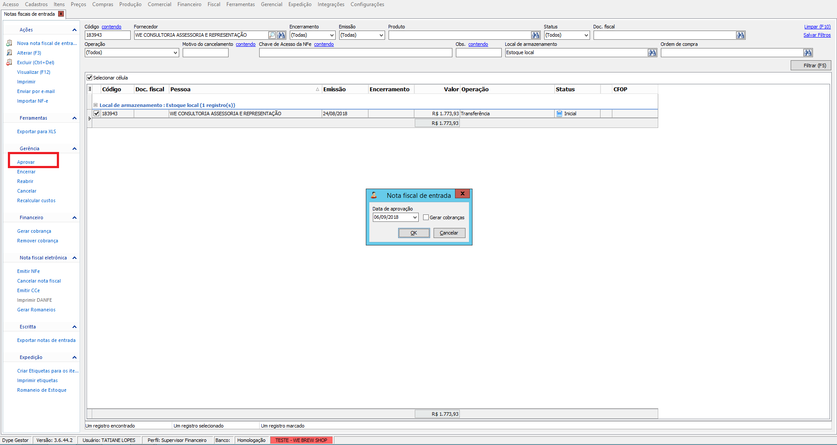Image resolution: width=837 pixels, height=445 pixels.
Task: Click the Imprimir etiquetas link
Action: (37, 380)
